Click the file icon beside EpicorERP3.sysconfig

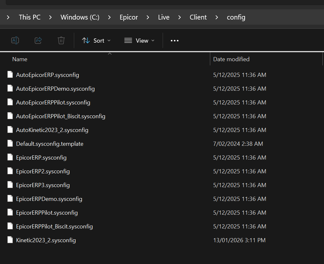[x=11, y=185]
